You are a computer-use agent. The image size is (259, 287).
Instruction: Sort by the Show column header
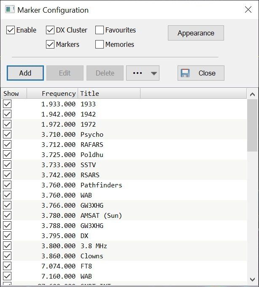point(14,94)
